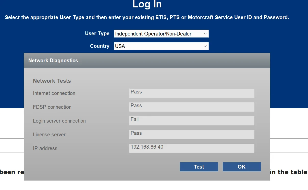
Task: Click the IP address field showing 192.168.86.40
Action: (191, 148)
